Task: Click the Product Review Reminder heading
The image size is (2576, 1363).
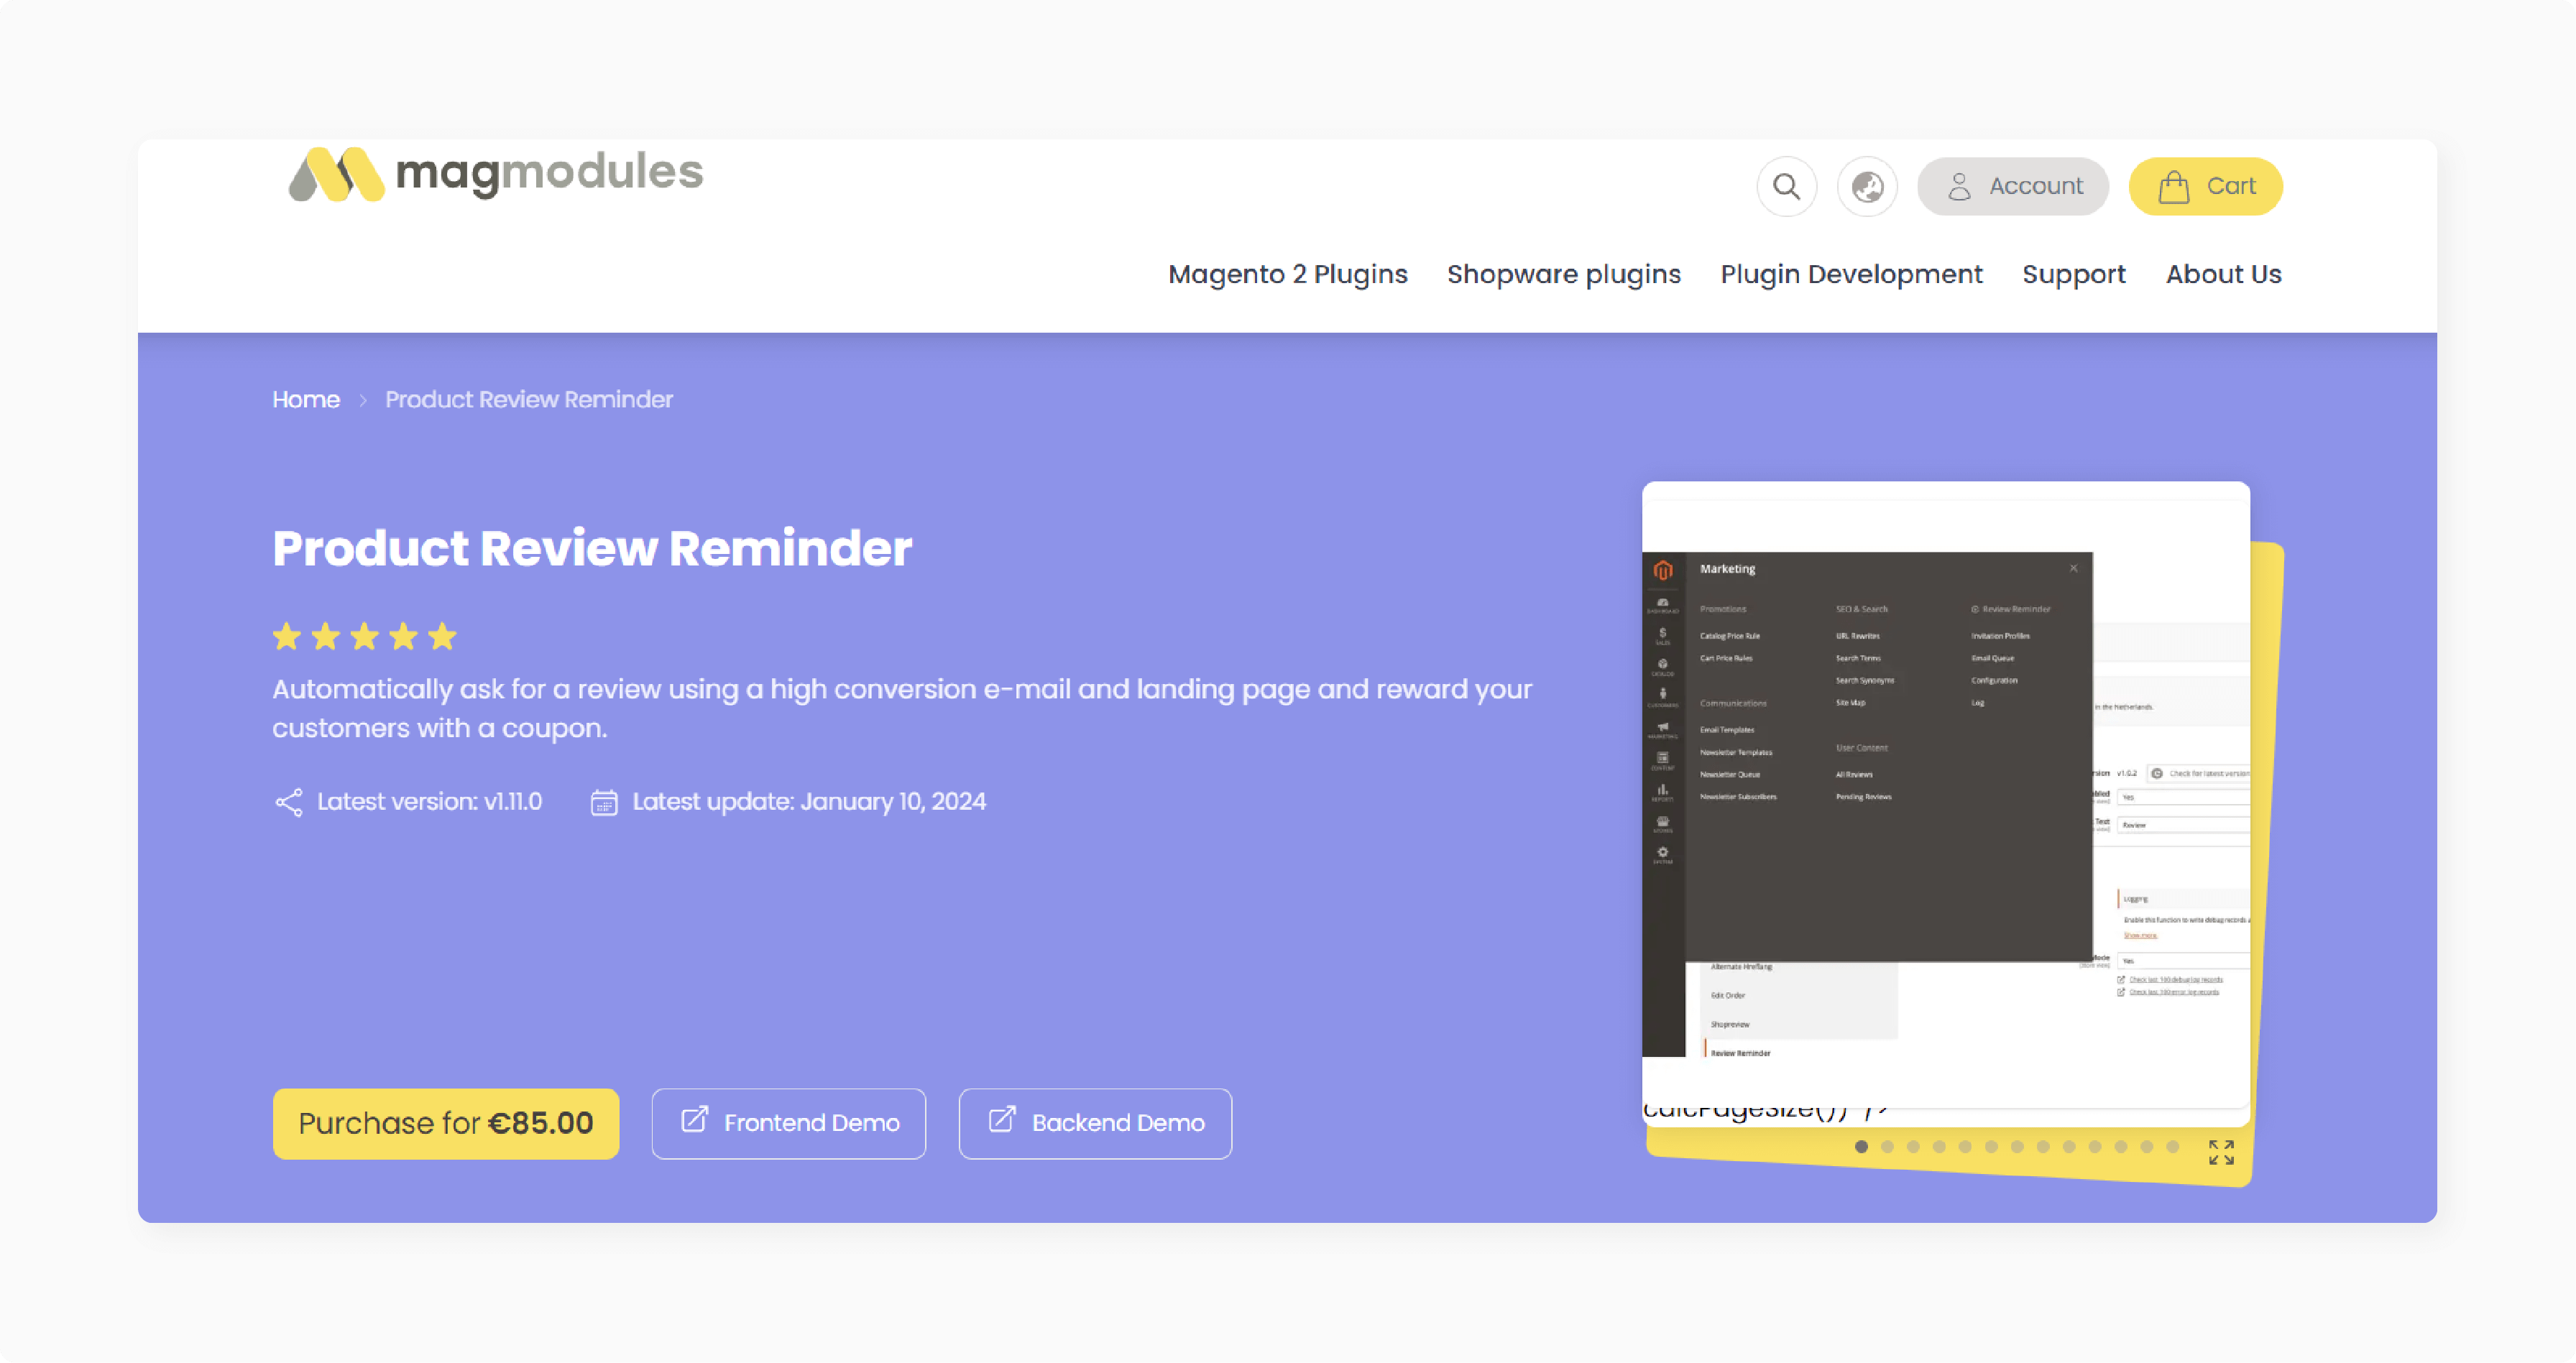Action: coord(592,548)
